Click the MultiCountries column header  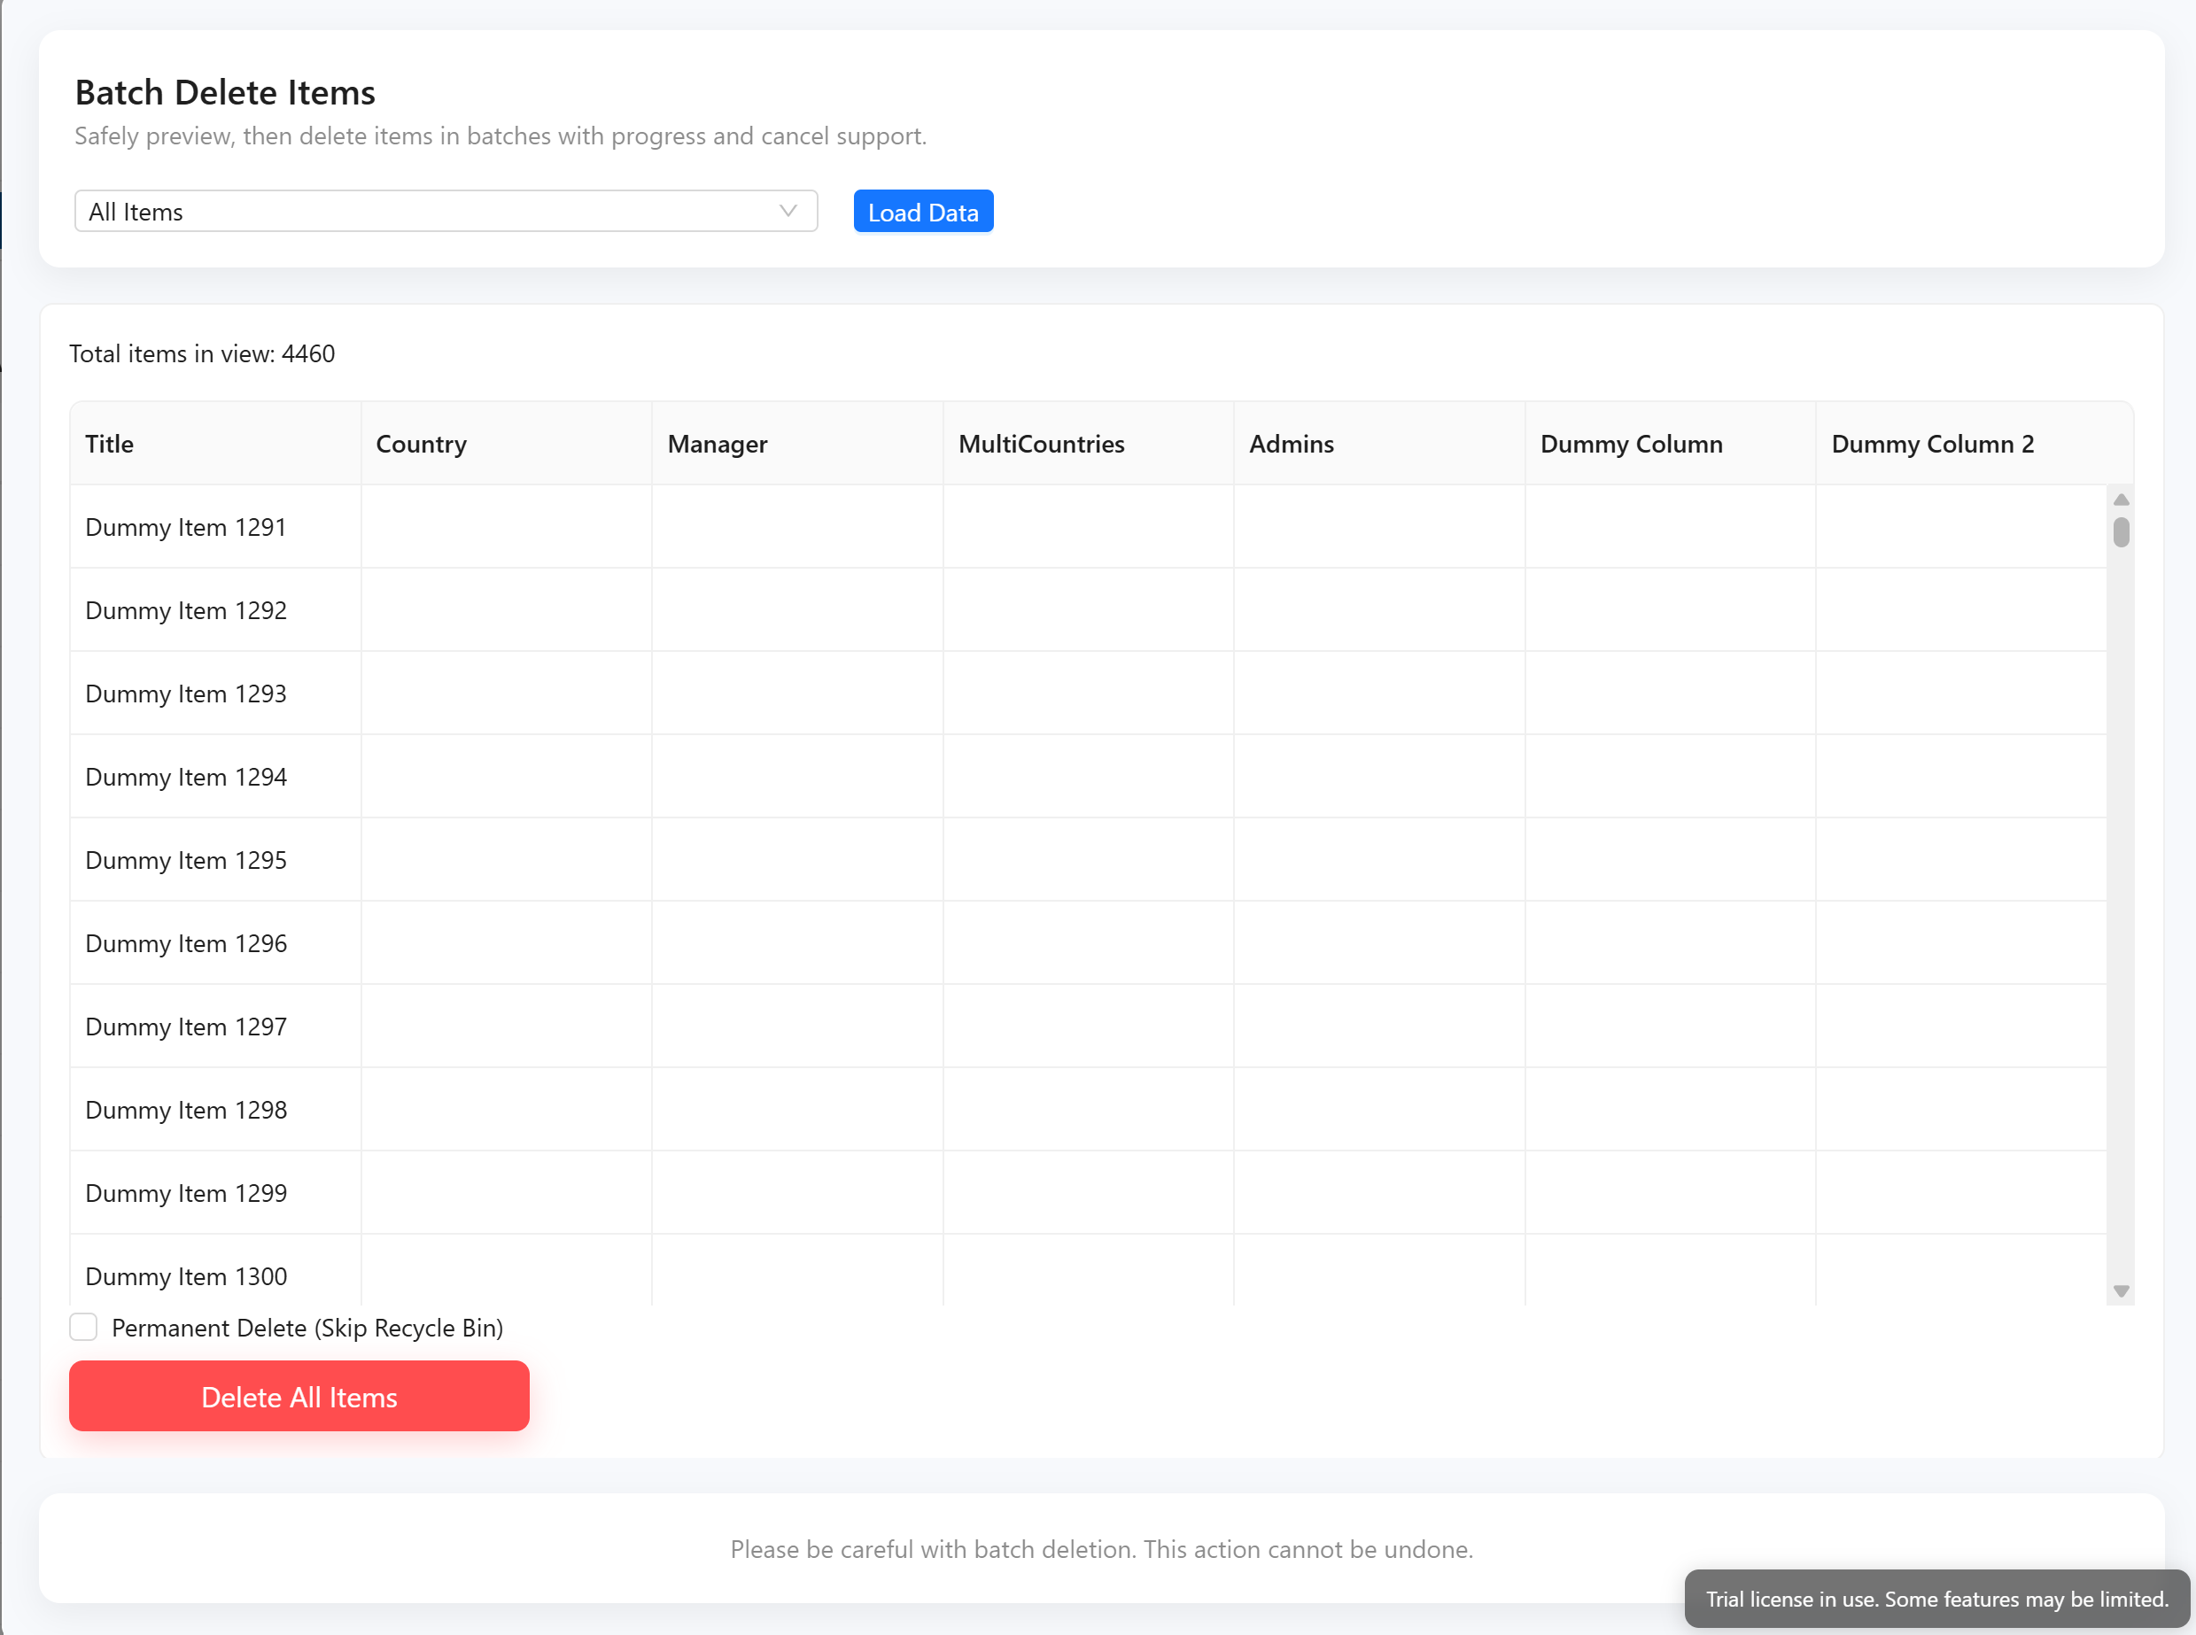pos(1041,444)
